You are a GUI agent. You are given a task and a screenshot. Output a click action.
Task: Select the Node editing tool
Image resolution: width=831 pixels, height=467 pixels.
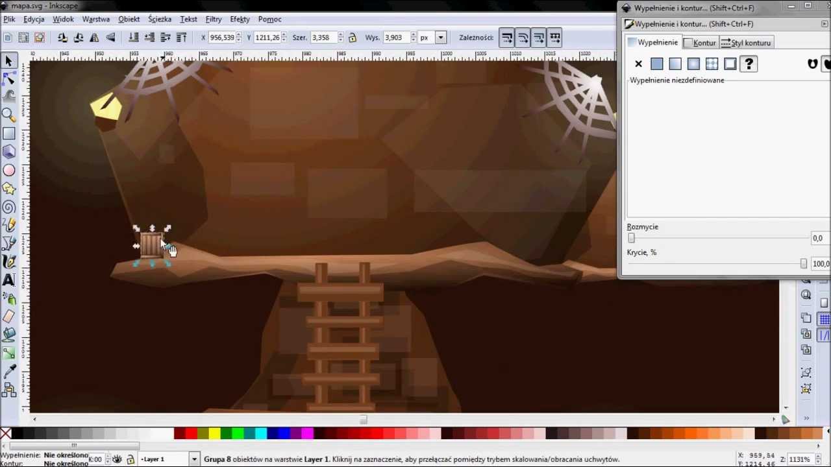click(10, 77)
